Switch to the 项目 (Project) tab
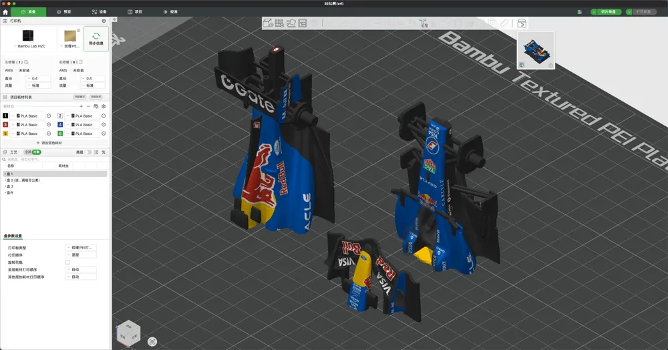This screenshot has height=350, width=668. pos(135,12)
